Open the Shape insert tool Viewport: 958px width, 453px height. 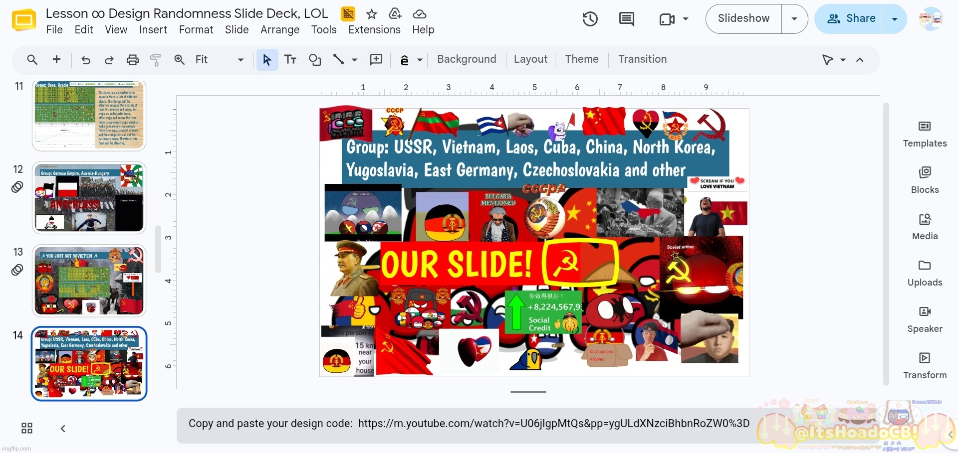click(x=314, y=60)
